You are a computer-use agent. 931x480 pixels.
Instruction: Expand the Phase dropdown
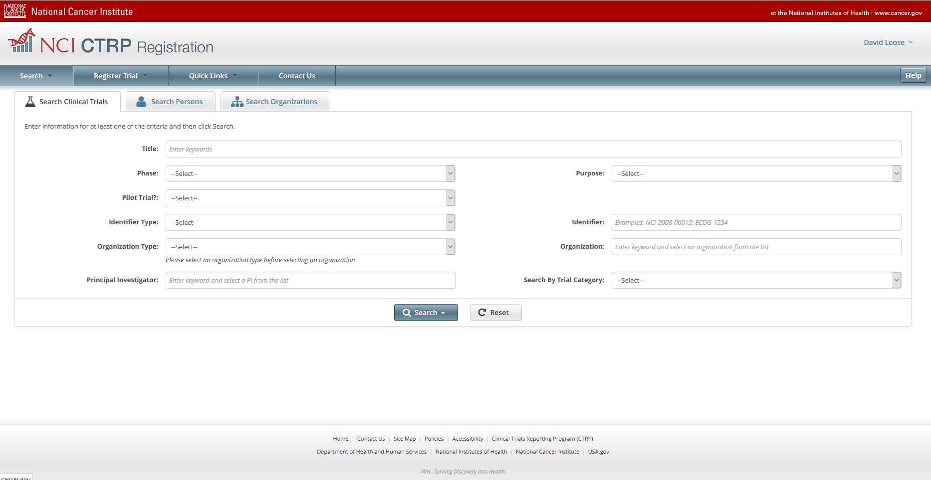pyautogui.click(x=310, y=173)
